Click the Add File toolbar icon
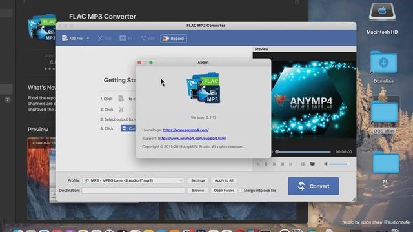 (72, 39)
